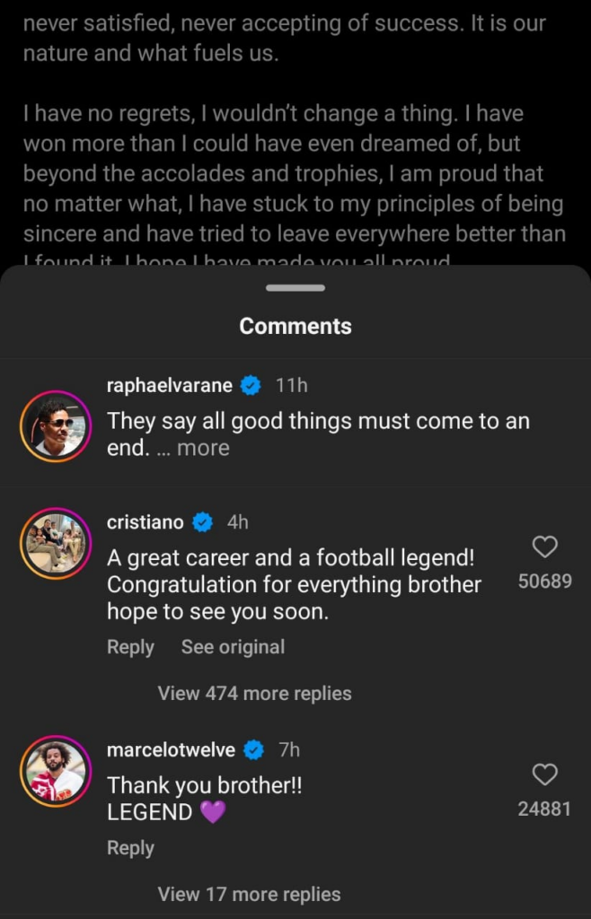Reply to marcelotwelve's comment
The width and height of the screenshot is (591, 919).
coord(130,848)
